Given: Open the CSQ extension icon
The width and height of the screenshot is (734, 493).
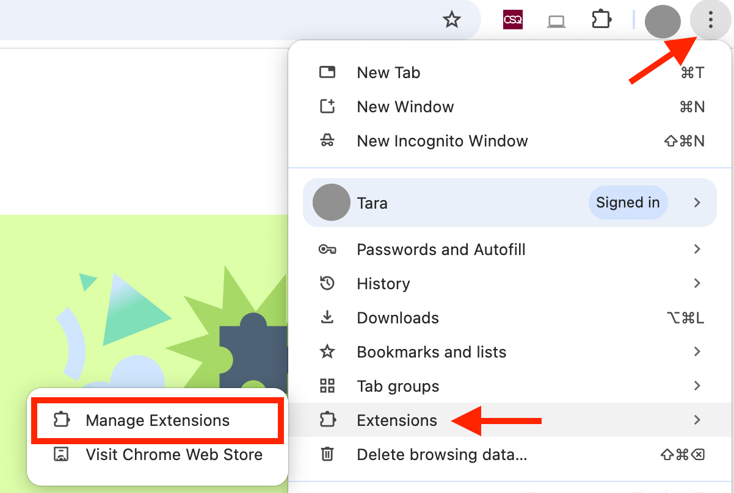Looking at the screenshot, I should point(512,20).
